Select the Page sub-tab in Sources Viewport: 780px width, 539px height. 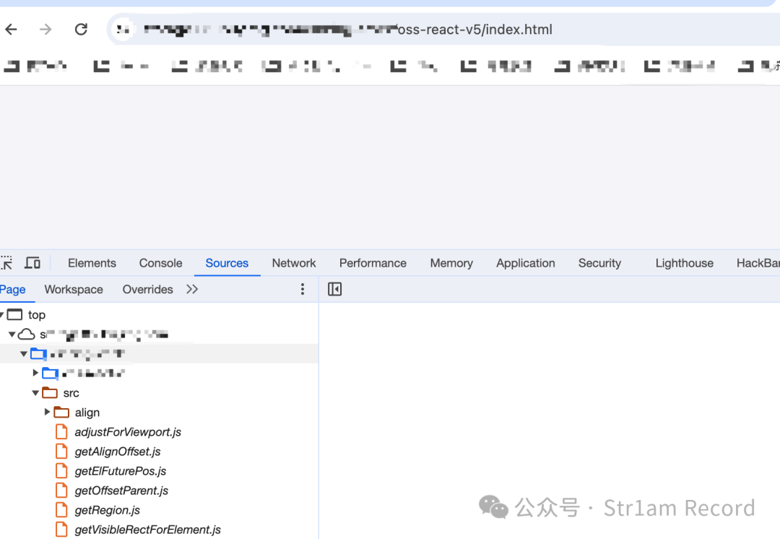[x=13, y=289]
